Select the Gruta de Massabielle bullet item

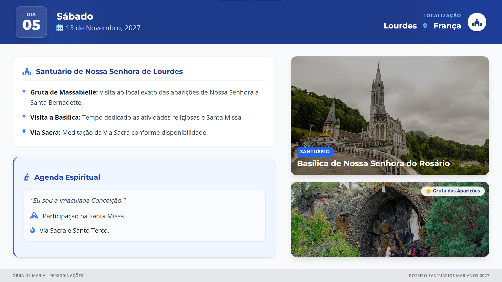tap(144, 97)
